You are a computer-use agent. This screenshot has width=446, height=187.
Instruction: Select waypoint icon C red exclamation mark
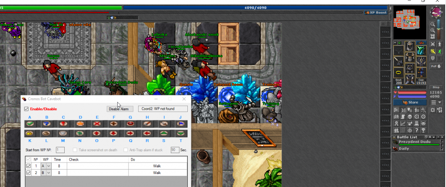coord(63,124)
